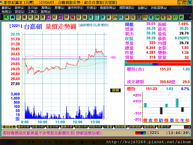This screenshot has height=145, width=193.
Task: Open the 設定(S) menu
Action: click(x=20, y=12)
